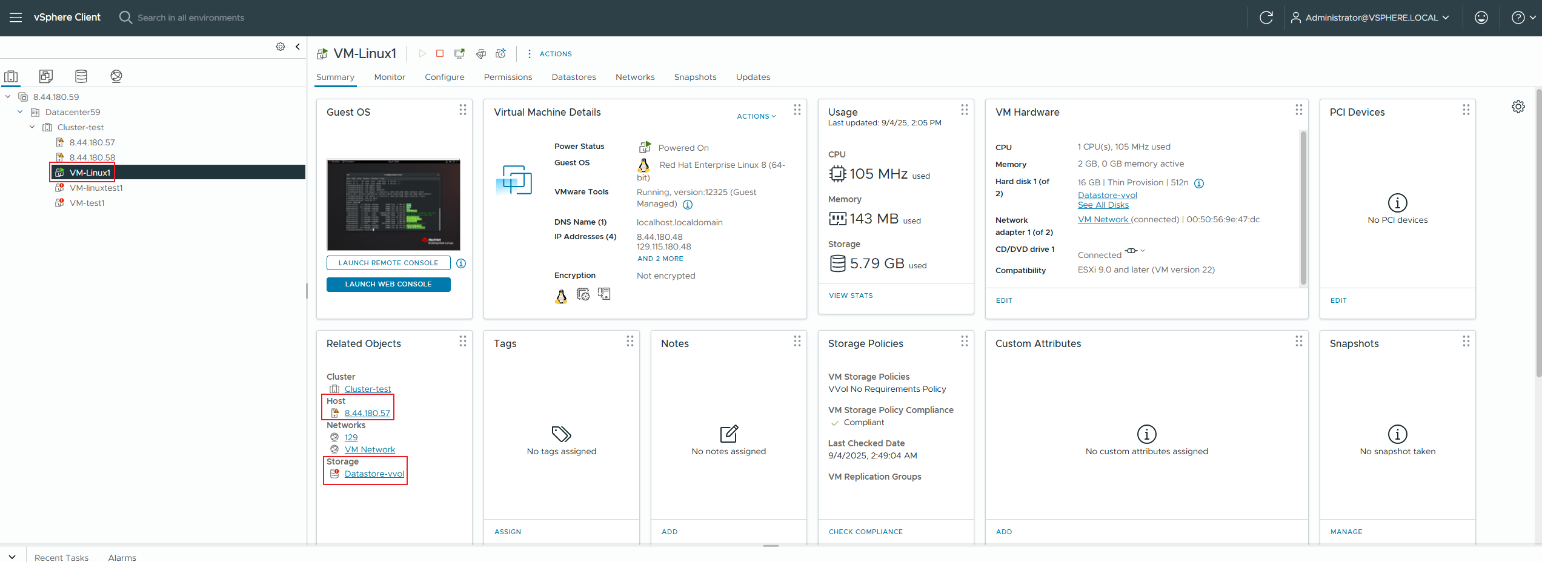The height and width of the screenshot is (562, 1542).
Task: Click AND 2 MORE IP addresses link
Action: coord(660,259)
